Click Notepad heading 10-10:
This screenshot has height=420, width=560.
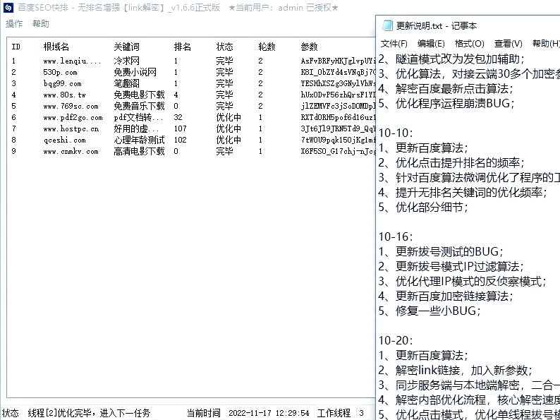pos(396,133)
